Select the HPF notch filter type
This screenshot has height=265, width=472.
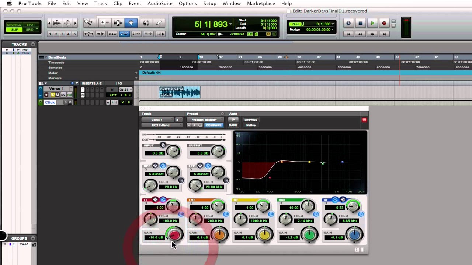pos(155,166)
